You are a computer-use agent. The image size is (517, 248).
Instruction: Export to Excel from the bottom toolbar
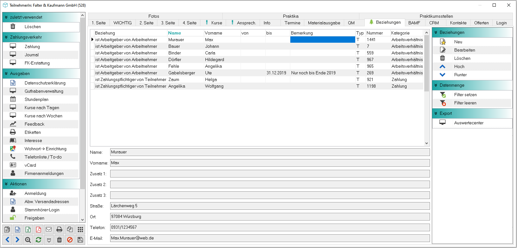click(28, 230)
